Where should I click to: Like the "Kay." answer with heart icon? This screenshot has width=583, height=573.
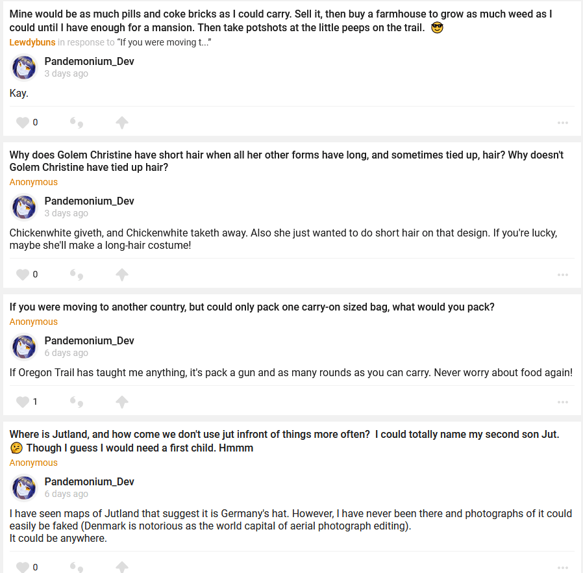[x=23, y=122]
